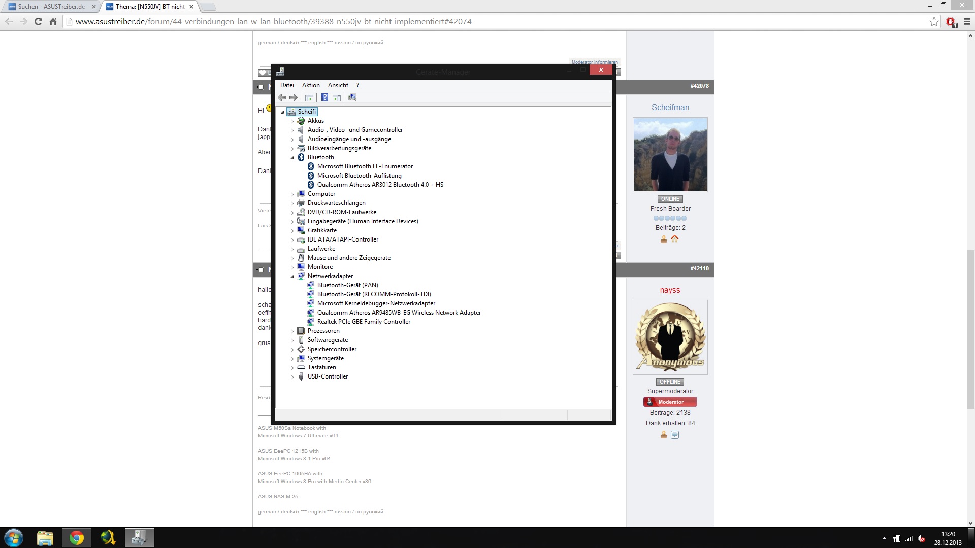Click the red extension icon in Chrome toolbar
The height and width of the screenshot is (548, 975).
[x=951, y=22]
